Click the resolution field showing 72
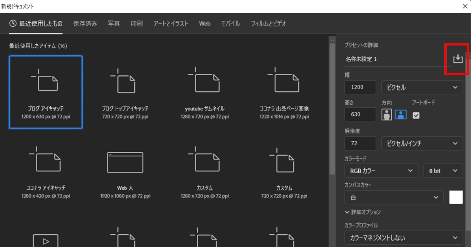471x247 pixels. [361, 143]
